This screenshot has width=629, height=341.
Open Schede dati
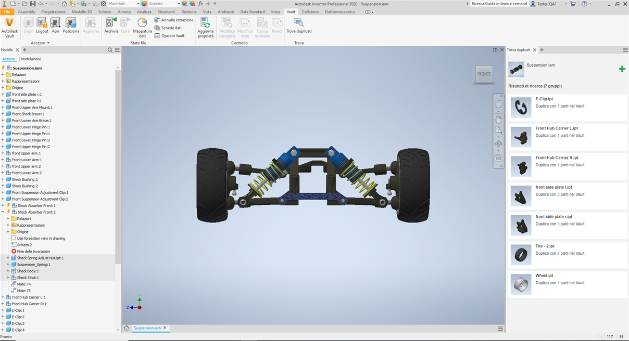pyautogui.click(x=168, y=28)
